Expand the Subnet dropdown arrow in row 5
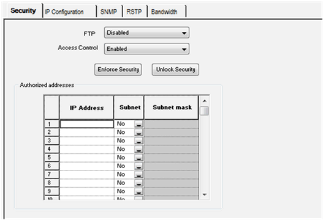 tap(139, 158)
